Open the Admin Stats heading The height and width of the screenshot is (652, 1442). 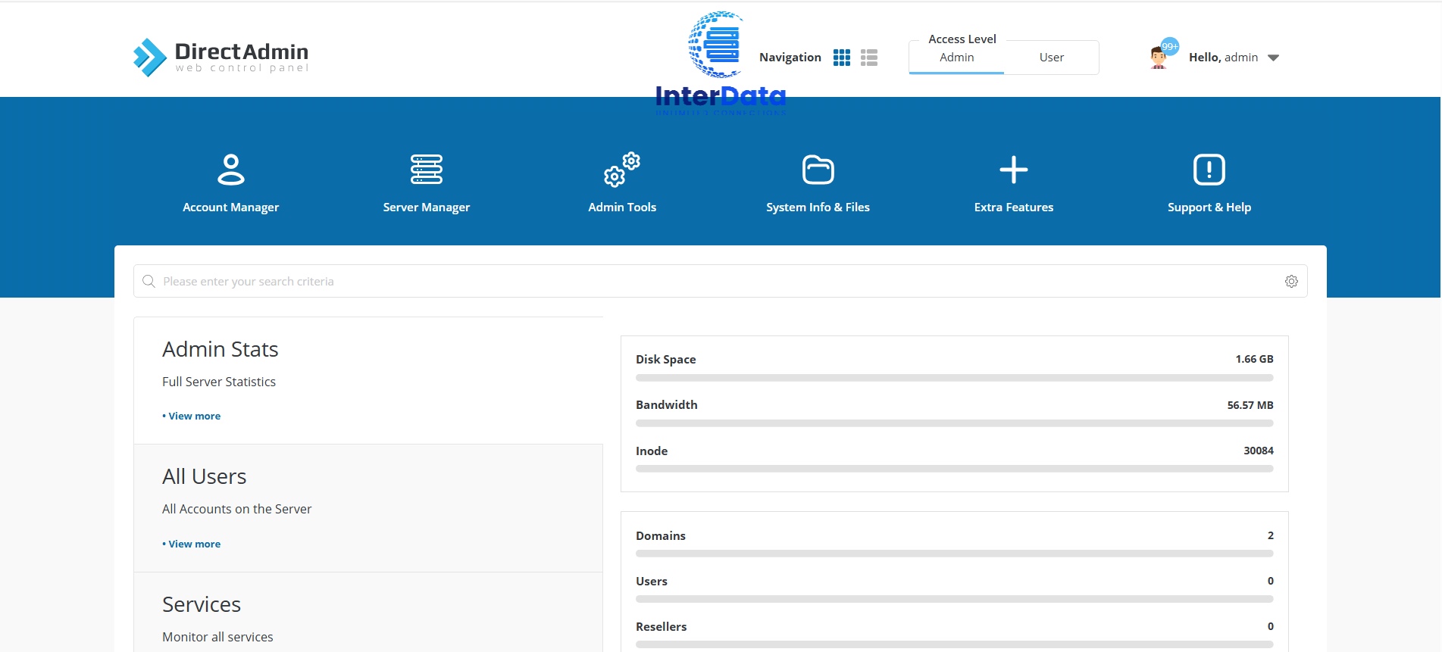(x=220, y=349)
